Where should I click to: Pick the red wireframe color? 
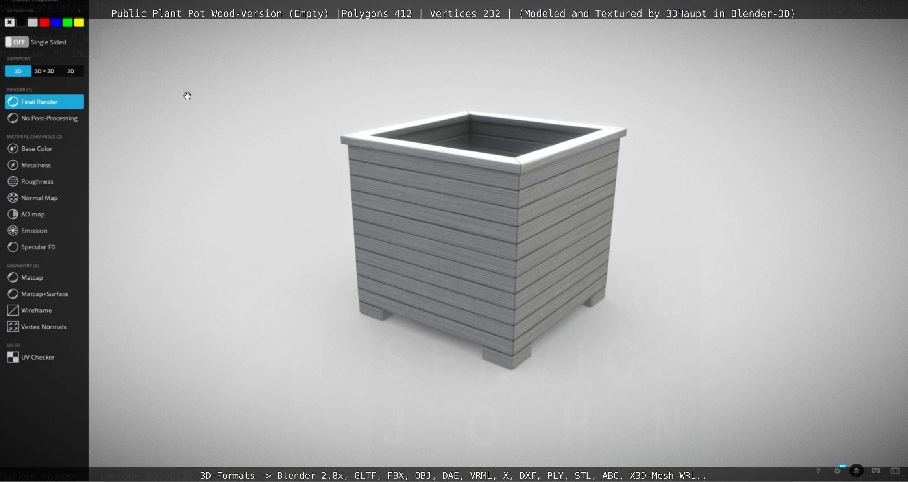[x=44, y=22]
